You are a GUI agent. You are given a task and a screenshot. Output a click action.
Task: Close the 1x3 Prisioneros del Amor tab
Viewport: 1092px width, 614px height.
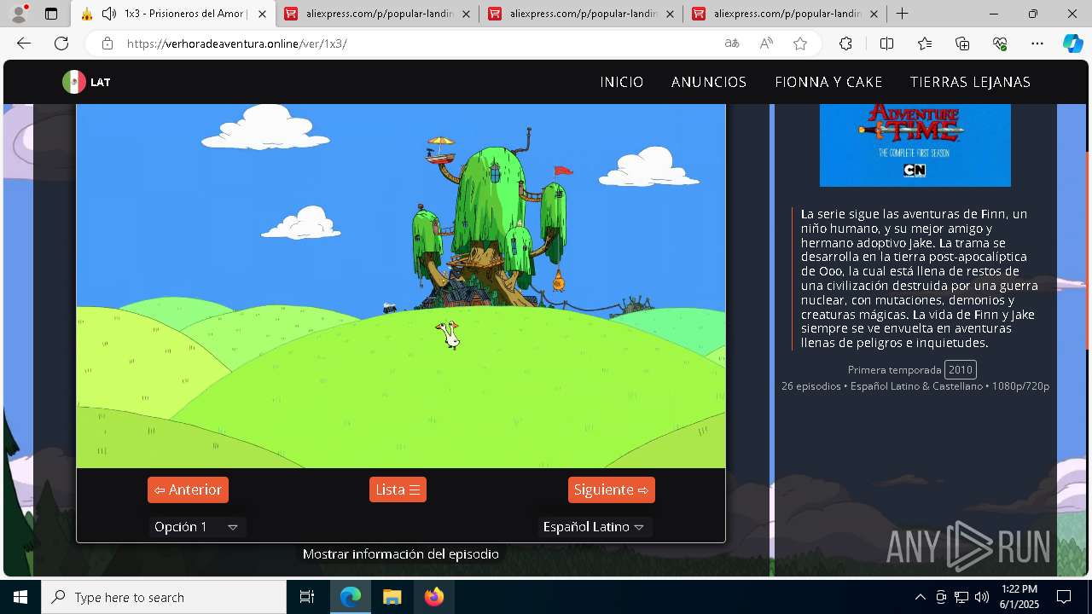click(262, 14)
